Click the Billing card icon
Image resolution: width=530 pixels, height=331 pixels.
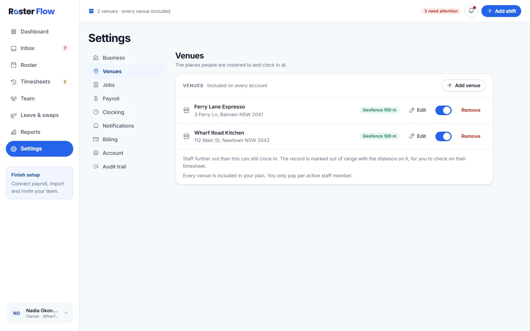point(96,139)
